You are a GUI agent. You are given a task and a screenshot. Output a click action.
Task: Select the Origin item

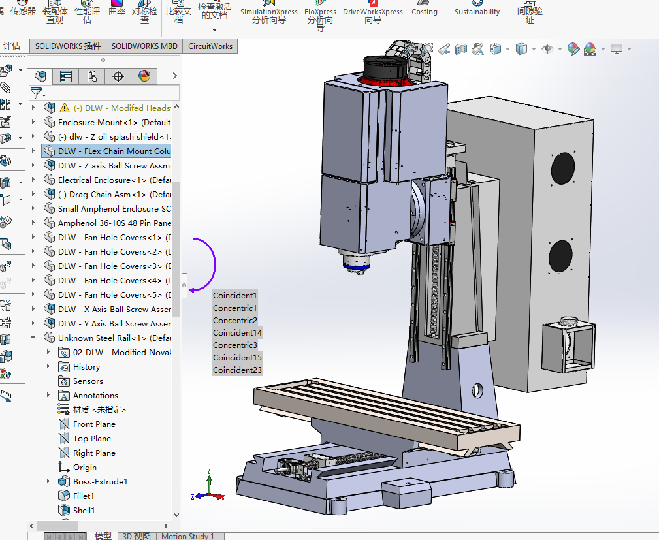78,467
